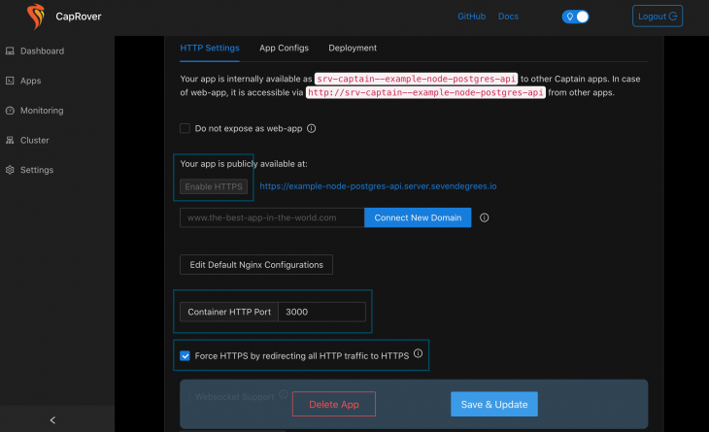Open the example-node-postgres-api public URL link
The image size is (709, 432).
coord(378,186)
